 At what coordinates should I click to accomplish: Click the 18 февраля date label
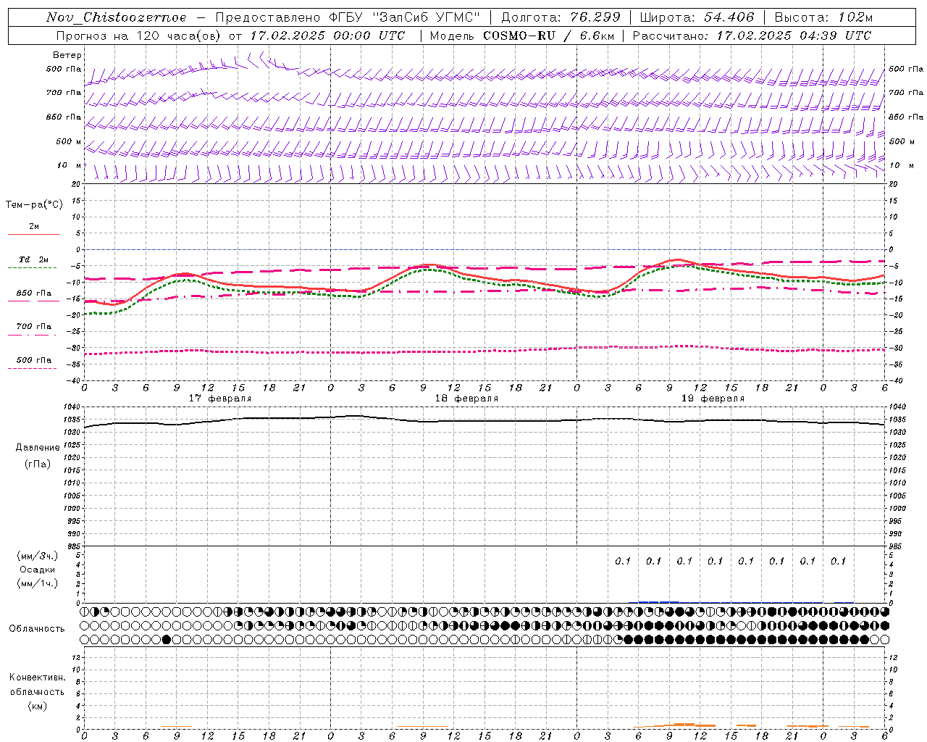click(466, 399)
